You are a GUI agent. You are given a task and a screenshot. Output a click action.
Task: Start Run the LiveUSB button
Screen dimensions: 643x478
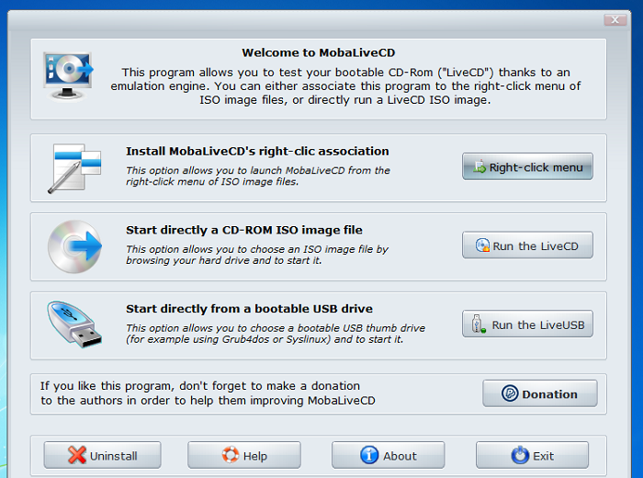click(527, 324)
